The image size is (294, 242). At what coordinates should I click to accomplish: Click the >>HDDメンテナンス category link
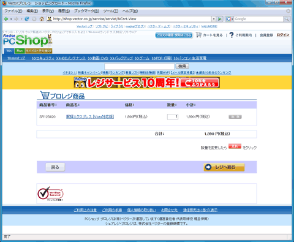[x=71, y=58]
